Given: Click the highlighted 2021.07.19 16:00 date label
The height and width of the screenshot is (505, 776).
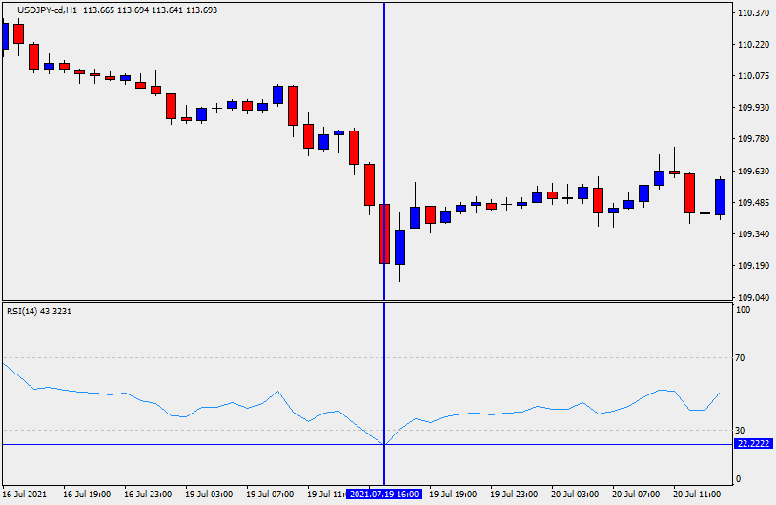Looking at the screenshot, I should (x=385, y=495).
